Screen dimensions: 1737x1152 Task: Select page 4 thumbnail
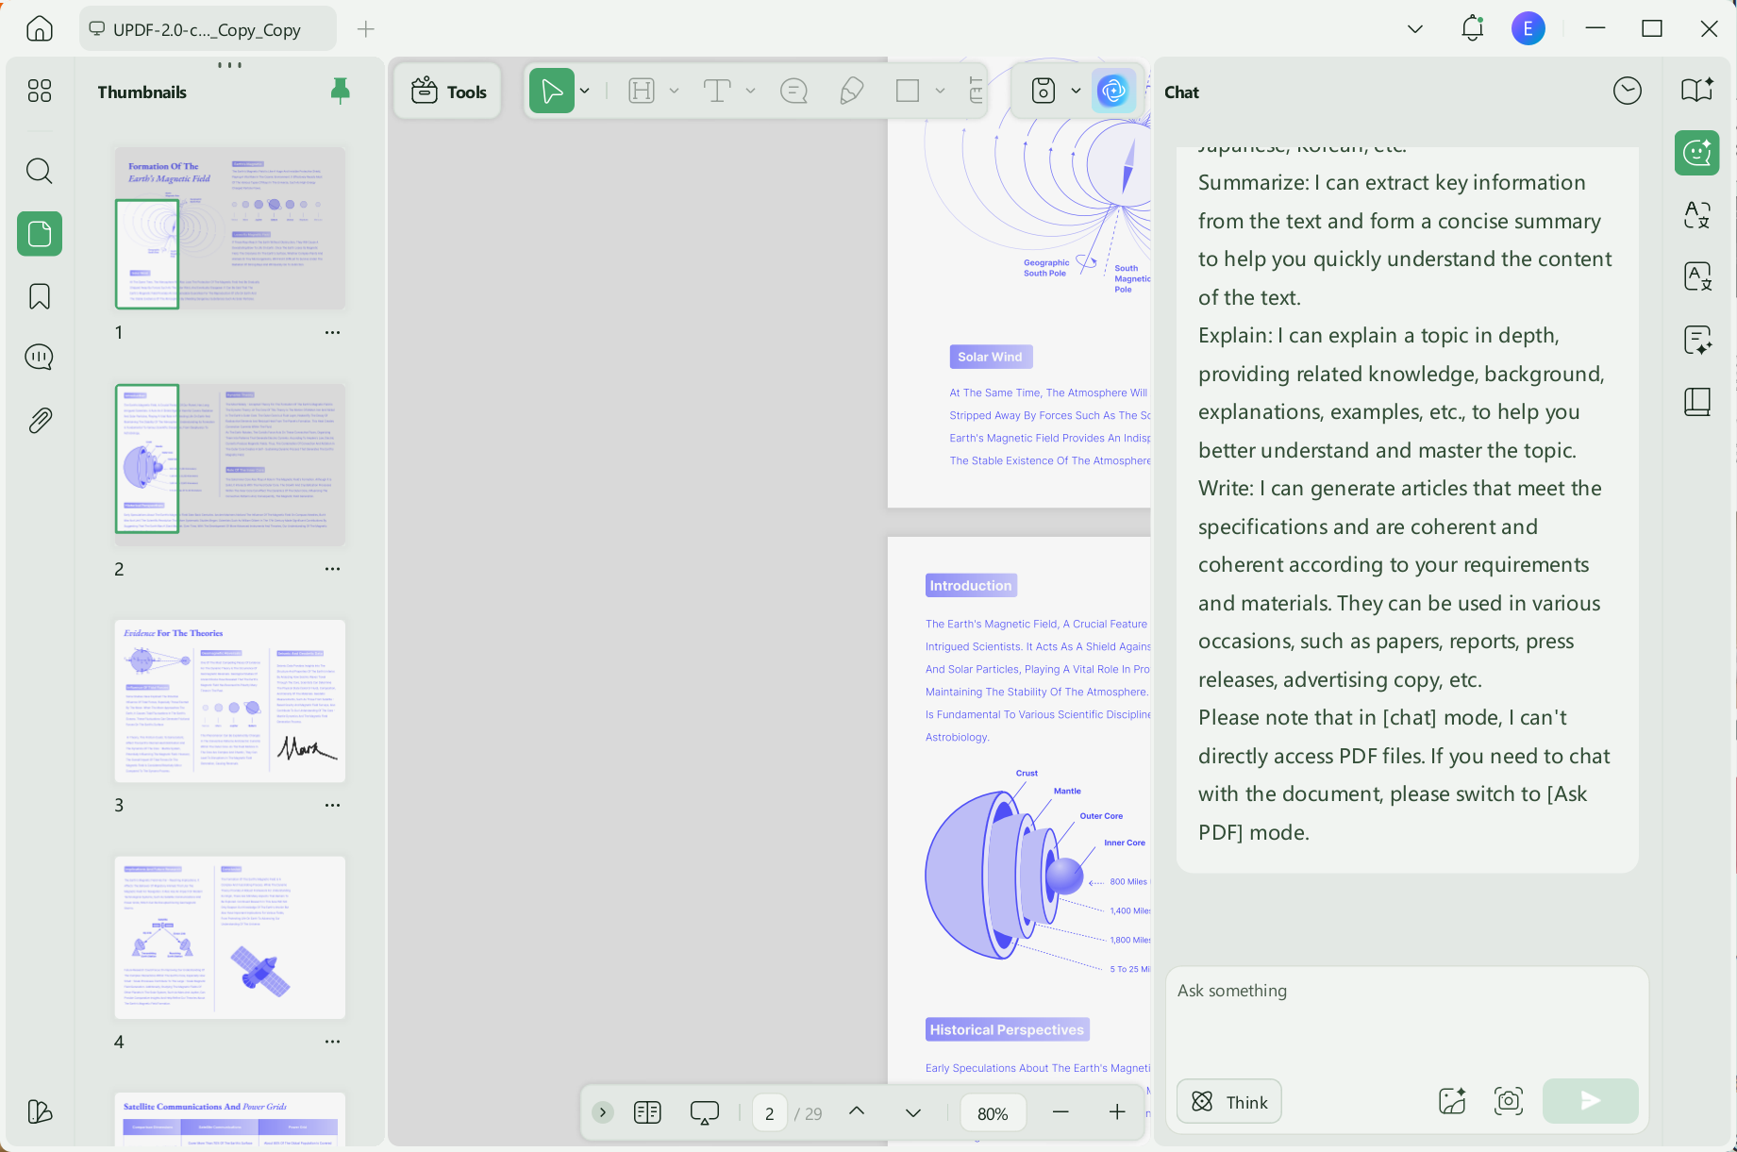[230, 938]
